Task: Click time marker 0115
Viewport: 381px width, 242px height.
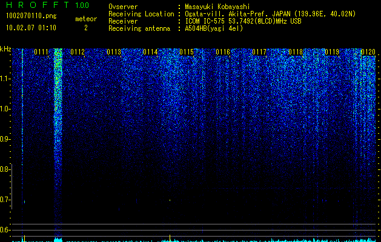Action: pyautogui.click(x=187, y=51)
